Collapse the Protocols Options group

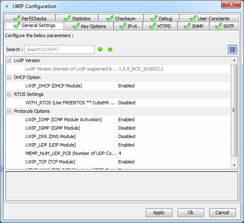click(9, 111)
